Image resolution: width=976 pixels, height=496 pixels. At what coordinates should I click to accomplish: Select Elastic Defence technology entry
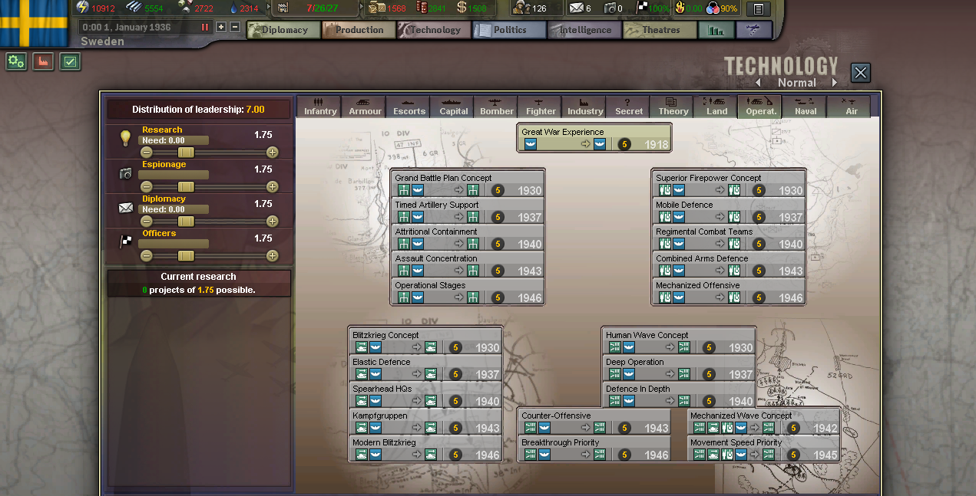pos(425,368)
